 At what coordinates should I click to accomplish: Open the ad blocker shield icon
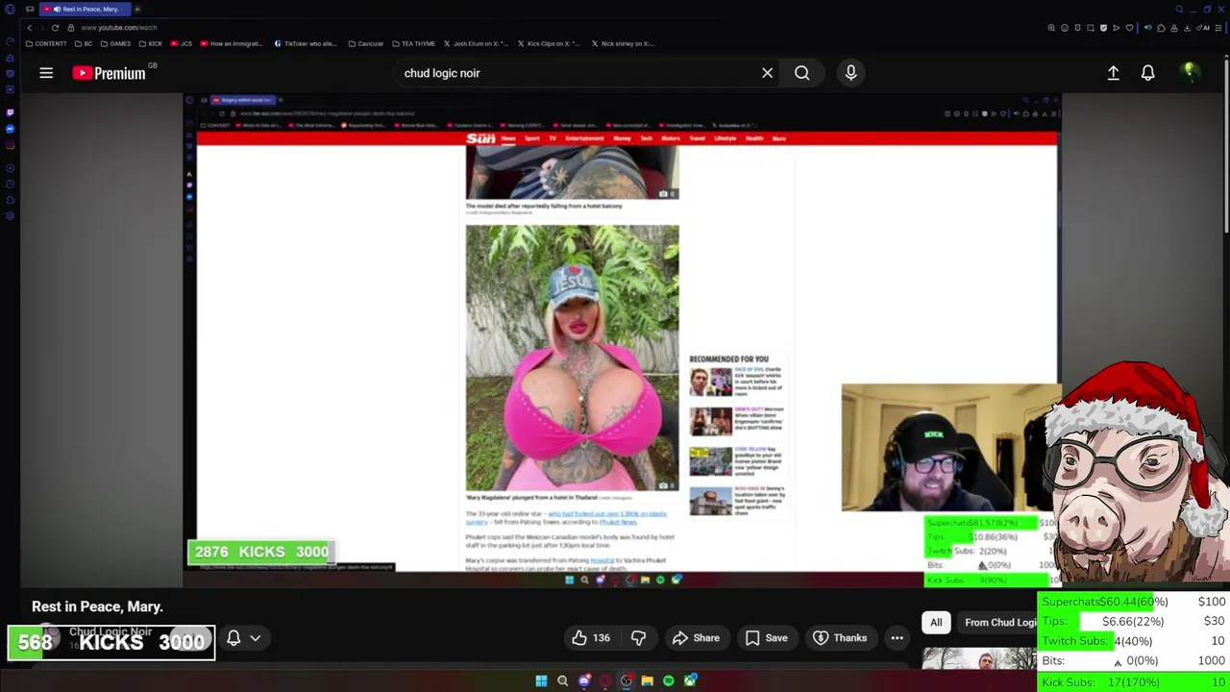pyautogui.click(x=1103, y=28)
